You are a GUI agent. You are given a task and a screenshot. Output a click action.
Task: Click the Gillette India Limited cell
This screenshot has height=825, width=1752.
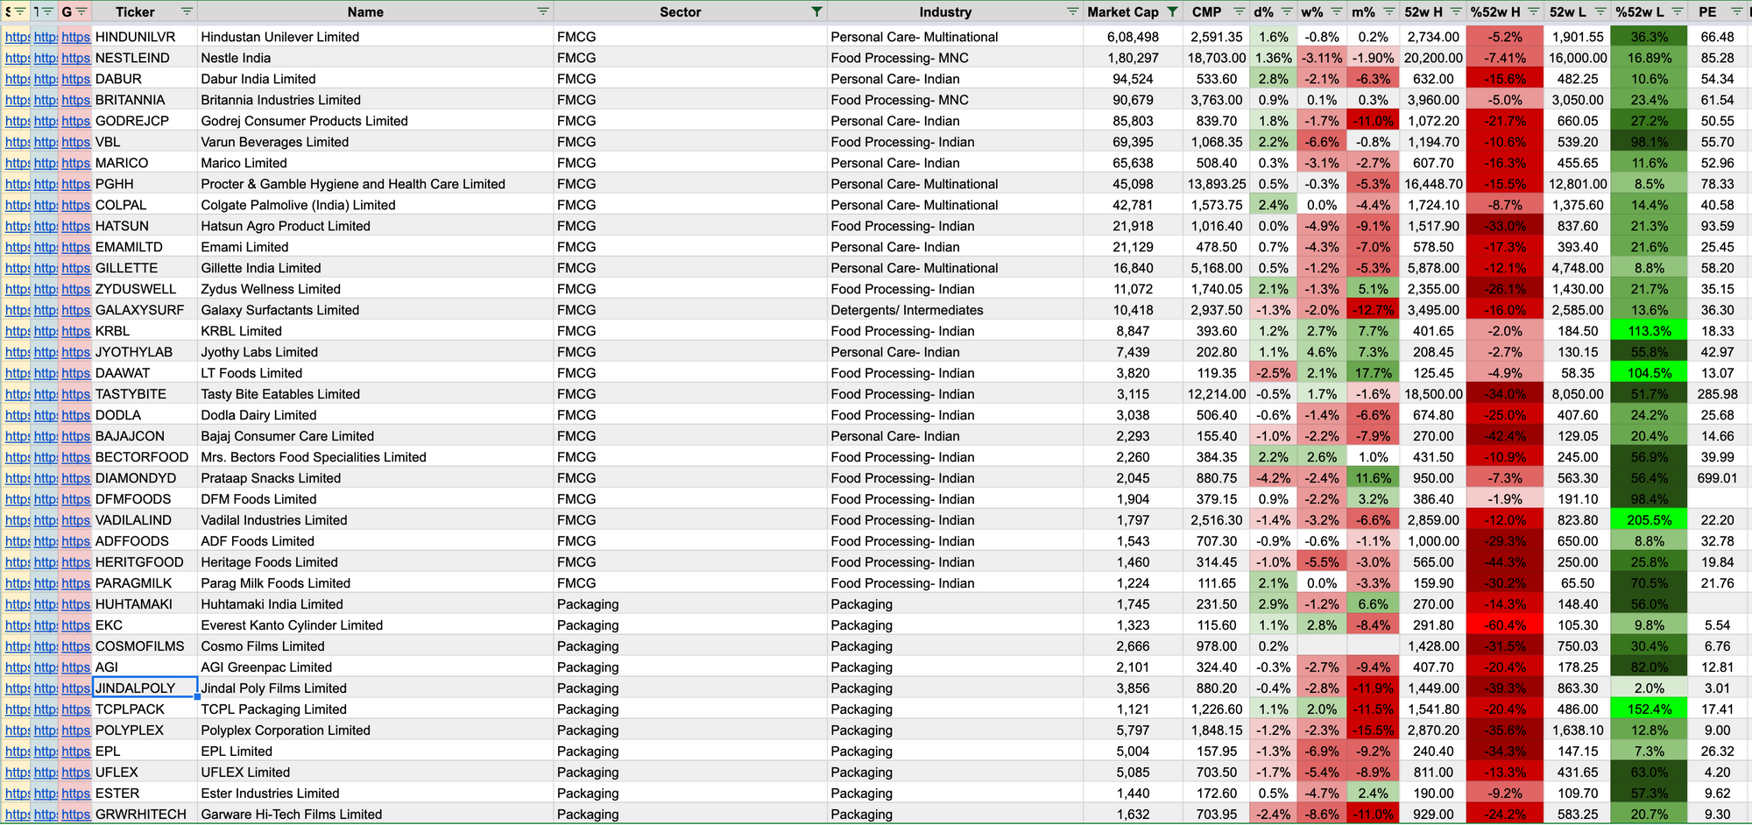pos(376,268)
